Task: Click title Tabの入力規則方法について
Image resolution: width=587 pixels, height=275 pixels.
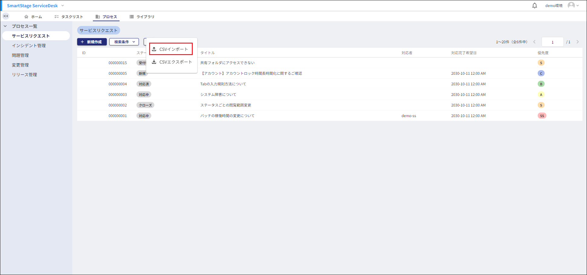Action: click(223, 84)
